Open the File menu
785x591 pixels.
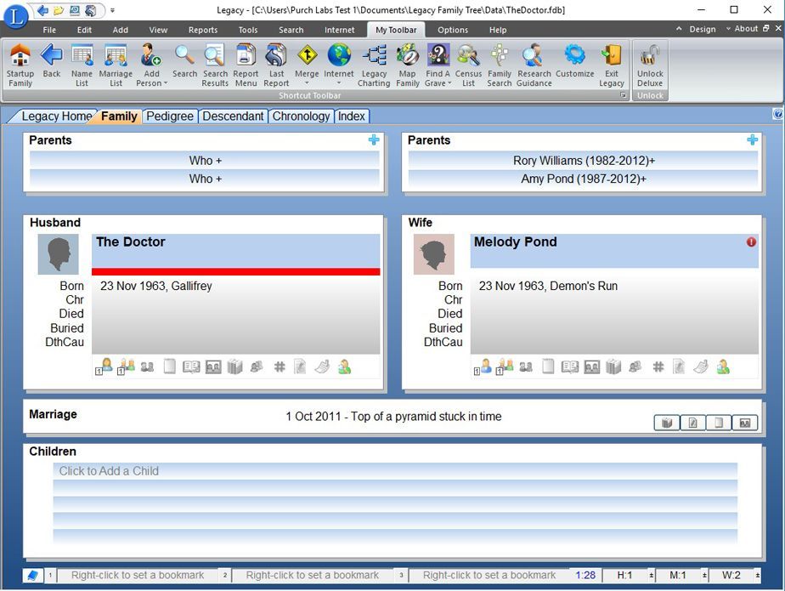49,30
